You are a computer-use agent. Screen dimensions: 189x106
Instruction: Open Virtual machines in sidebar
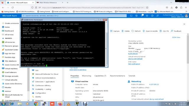tap(10, 69)
